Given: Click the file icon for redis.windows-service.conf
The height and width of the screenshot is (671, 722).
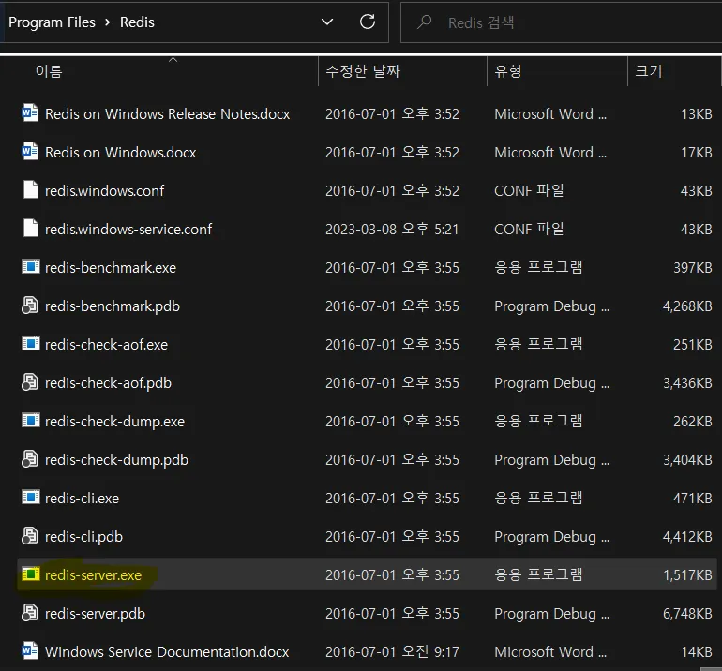Looking at the screenshot, I should click(x=30, y=229).
